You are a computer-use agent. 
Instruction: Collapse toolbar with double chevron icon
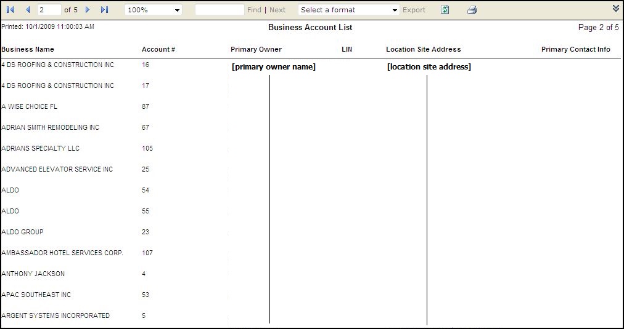pos(615,8)
